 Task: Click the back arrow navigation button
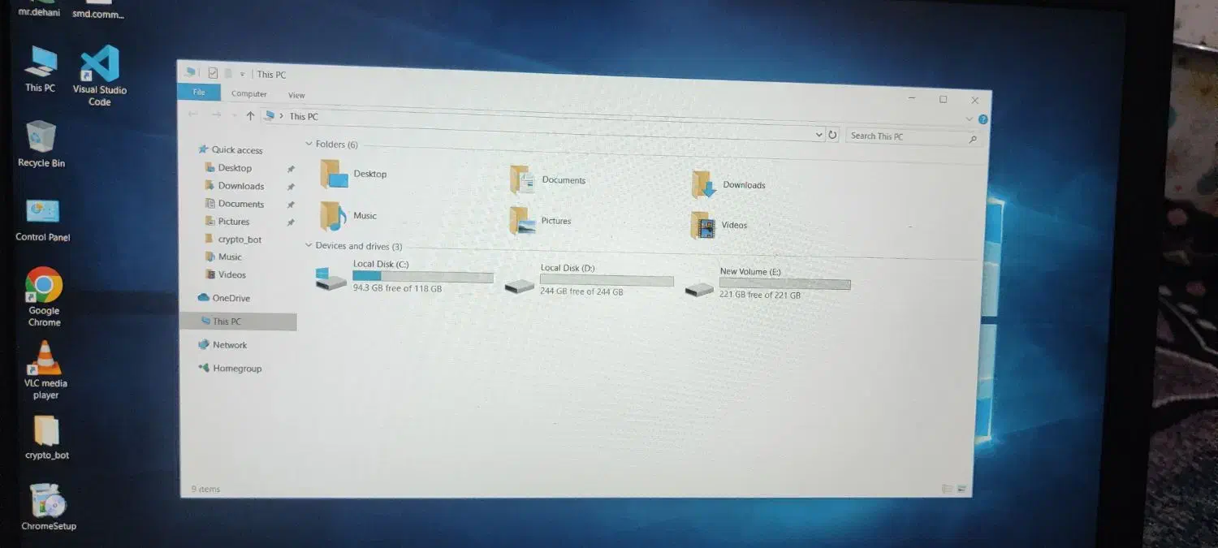(x=193, y=114)
